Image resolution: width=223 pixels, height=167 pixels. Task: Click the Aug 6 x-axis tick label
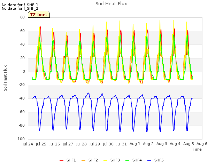pos(202,144)
